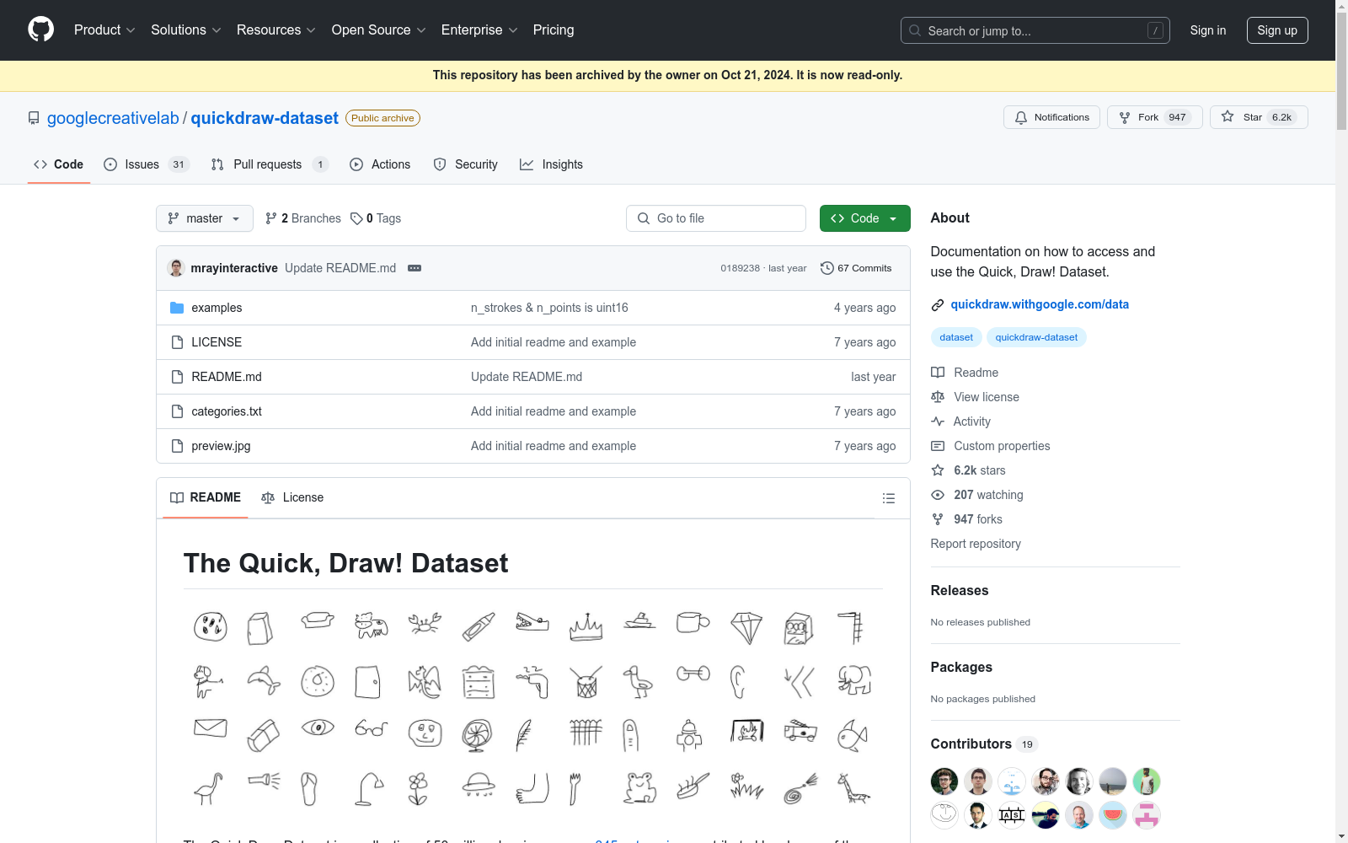Image resolution: width=1348 pixels, height=843 pixels.
Task: Click the Search or jump to field
Action: click(1035, 30)
